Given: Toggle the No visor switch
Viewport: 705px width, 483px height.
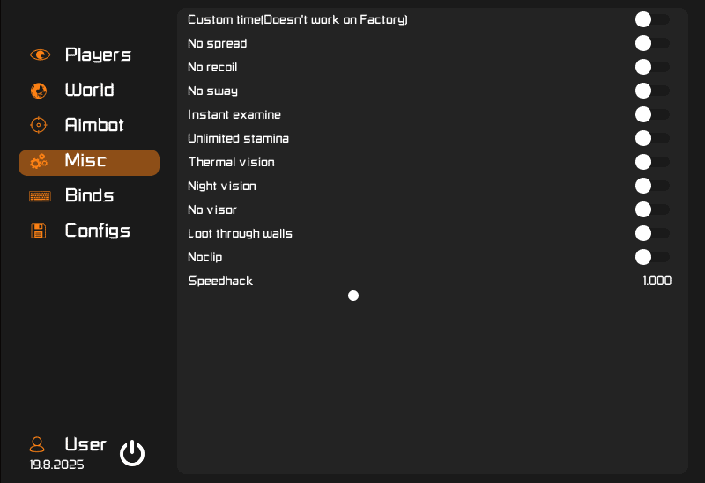Looking at the screenshot, I should (x=651, y=209).
